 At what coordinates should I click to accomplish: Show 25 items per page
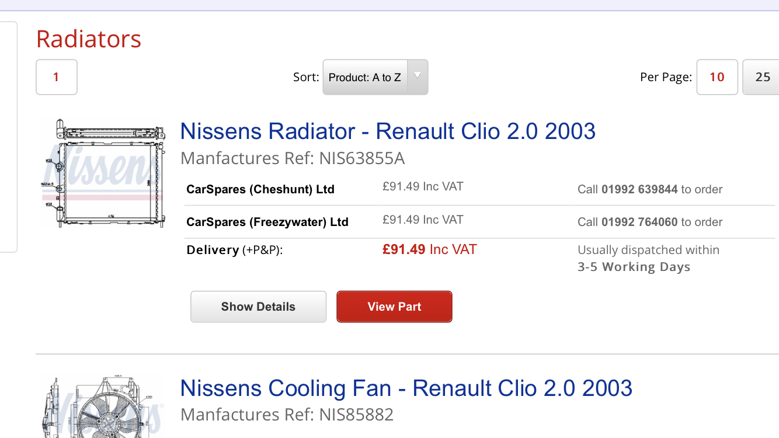coord(761,77)
